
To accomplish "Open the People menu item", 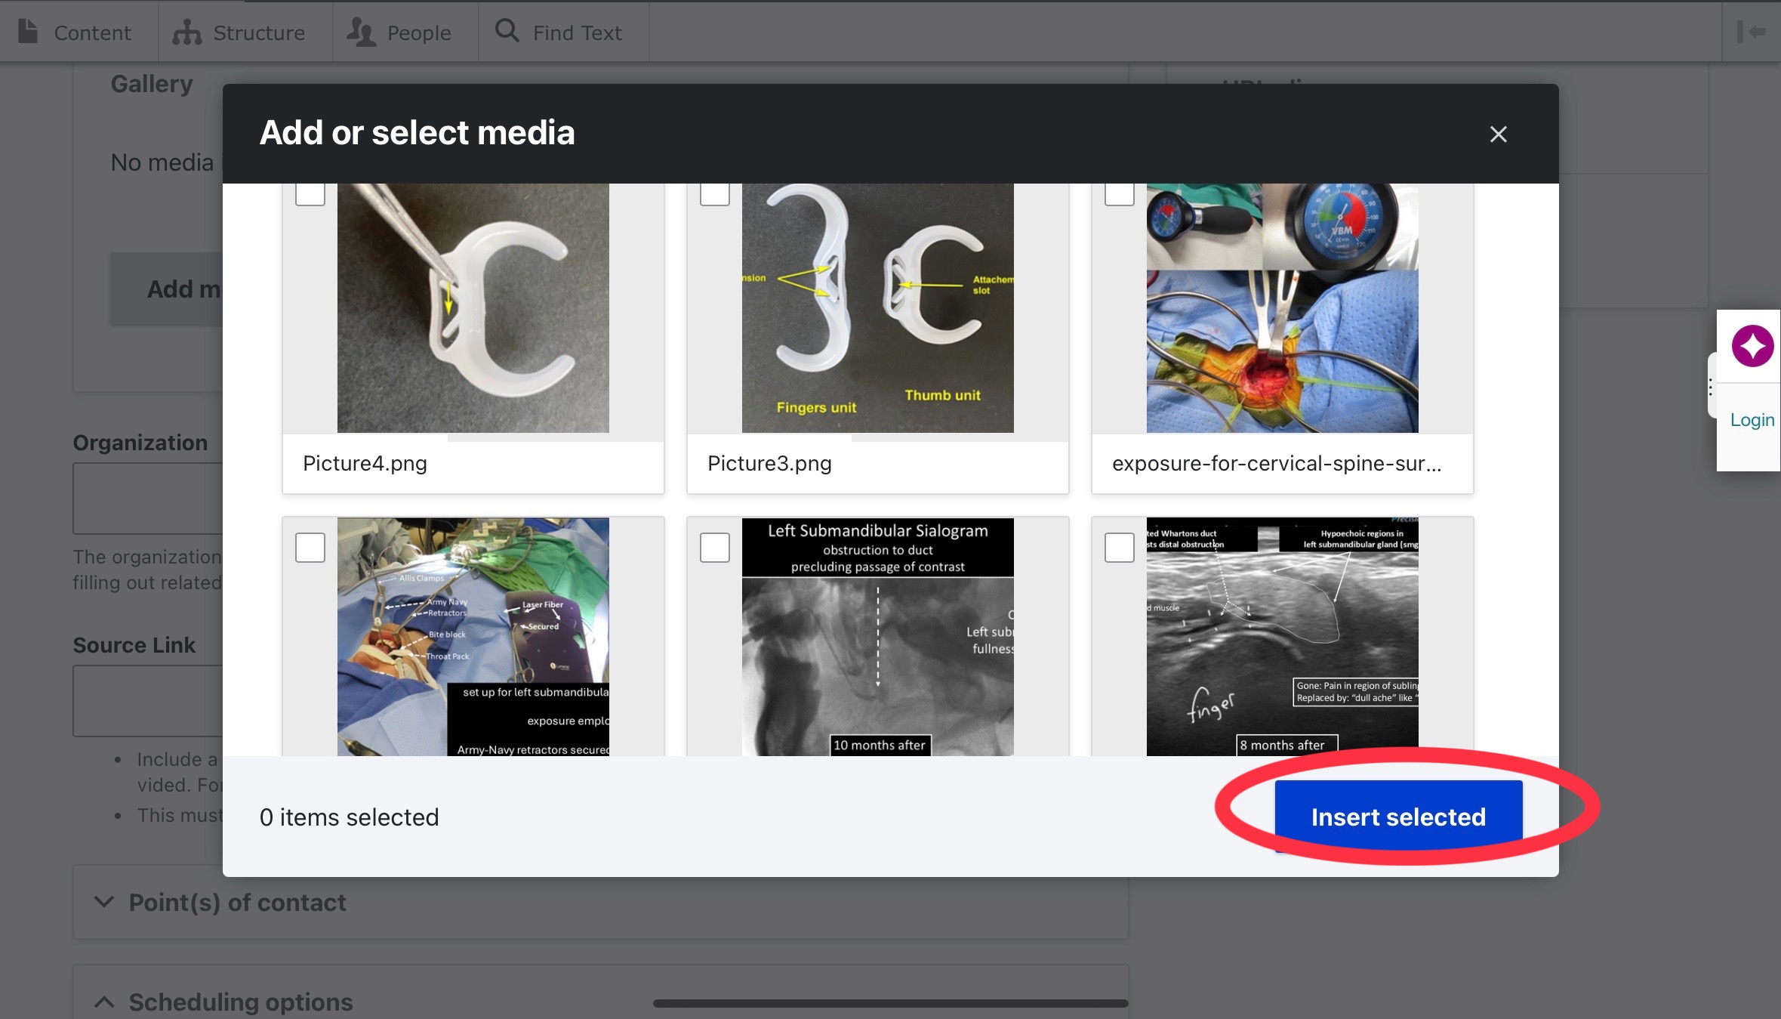I will tap(418, 32).
